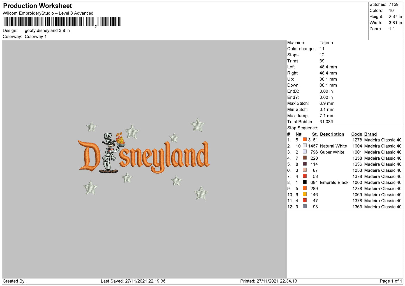This screenshot has width=405, height=286.
Task: Click the EndX value 0.00 in
Action: (326, 91)
